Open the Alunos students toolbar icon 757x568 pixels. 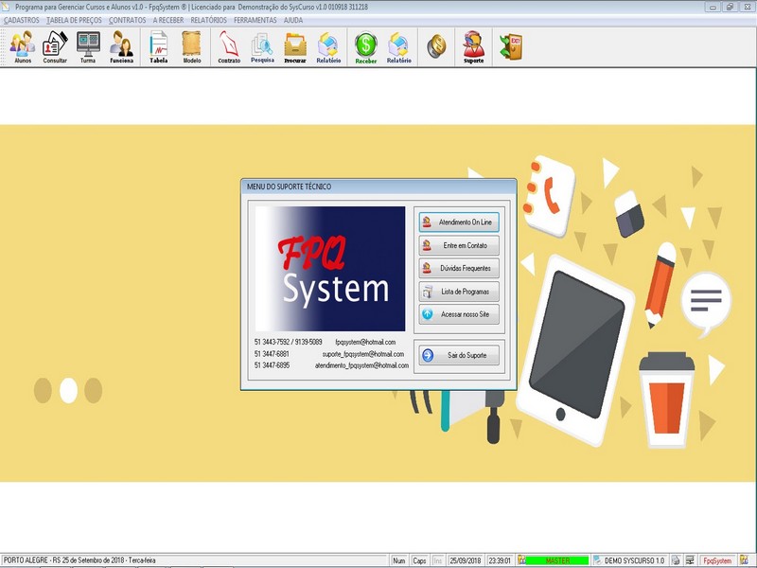pyautogui.click(x=23, y=46)
